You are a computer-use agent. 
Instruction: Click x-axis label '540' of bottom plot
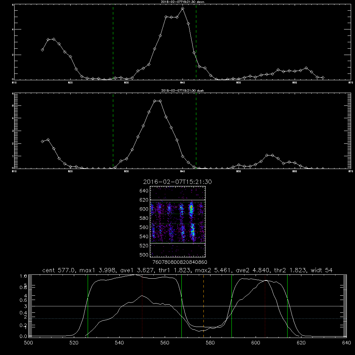pyautogui.click(x=119, y=343)
